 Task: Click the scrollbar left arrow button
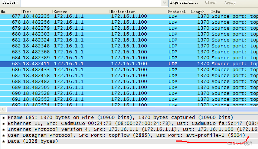pyautogui.click(x=3, y=109)
